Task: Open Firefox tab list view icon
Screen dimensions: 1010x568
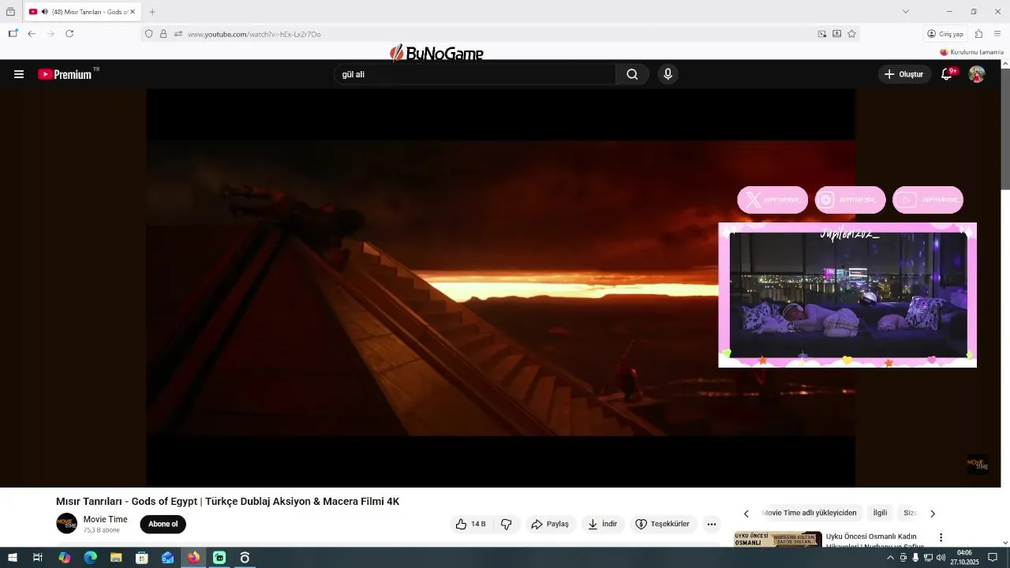Action: click(x=10, y=12)
